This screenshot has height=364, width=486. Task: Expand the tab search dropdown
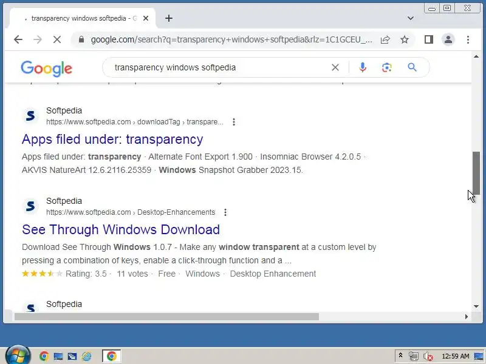click(411, 18)
